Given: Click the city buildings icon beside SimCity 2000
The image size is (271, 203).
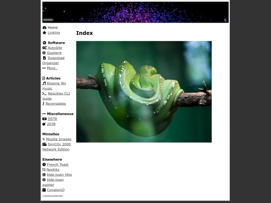Looking at the screenshot, I should click(x=45, y=144).
